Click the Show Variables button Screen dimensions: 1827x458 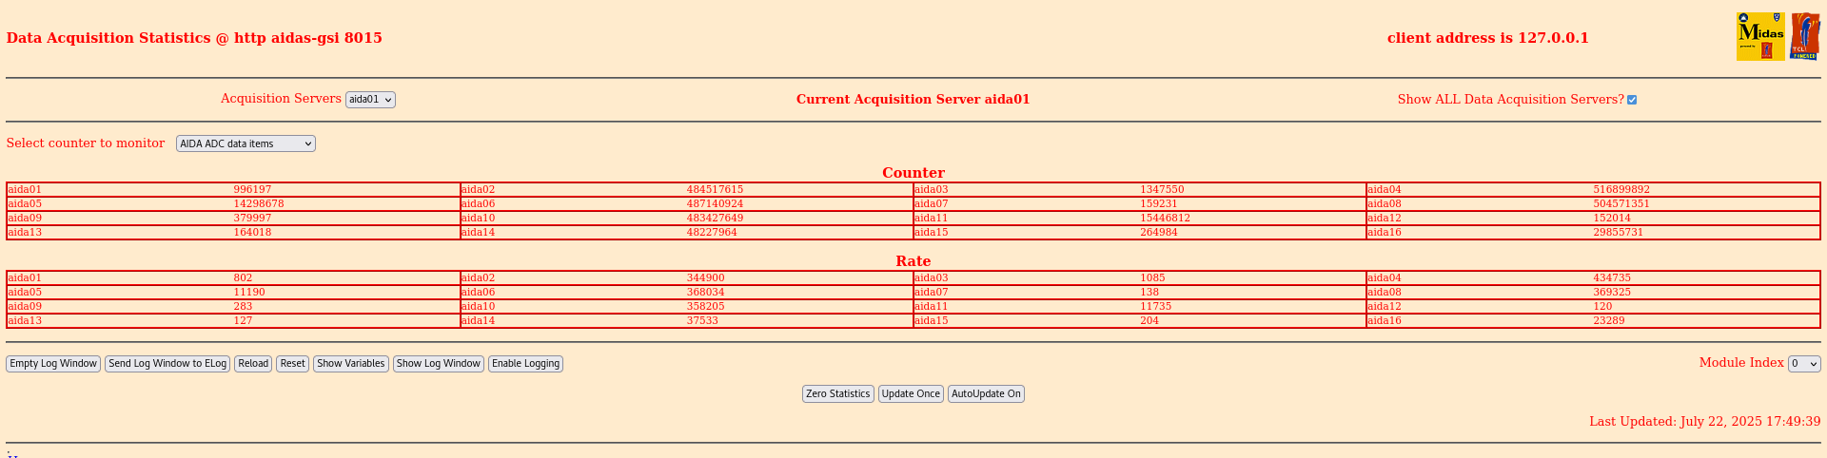coord(351,364)
